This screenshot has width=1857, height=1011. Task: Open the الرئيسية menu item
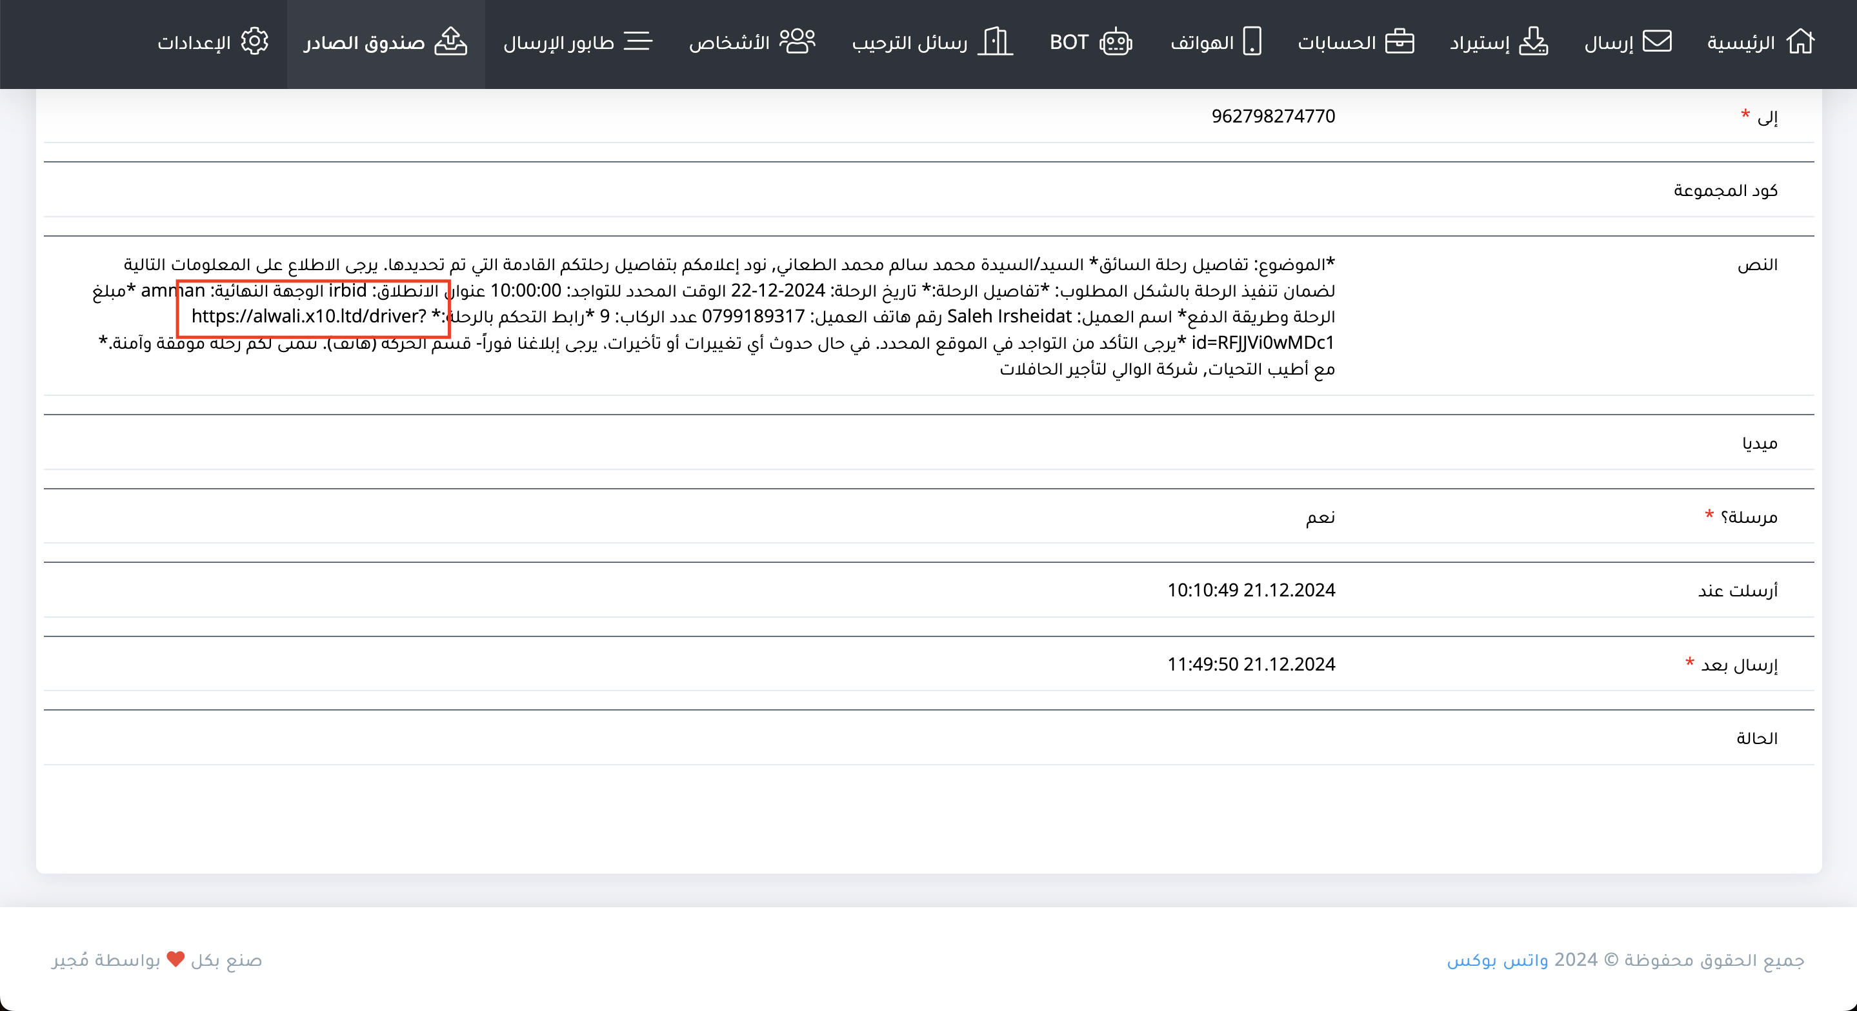1740,43
